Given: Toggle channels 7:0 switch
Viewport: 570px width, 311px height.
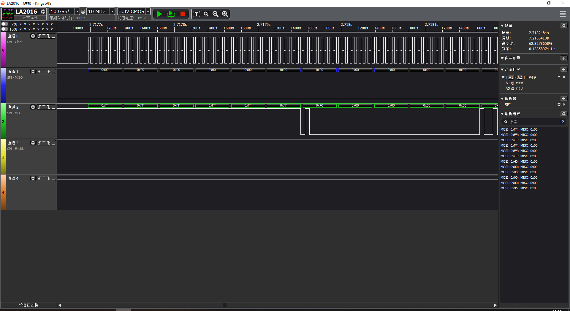Looking at the screenshot, I should [4, 24].
